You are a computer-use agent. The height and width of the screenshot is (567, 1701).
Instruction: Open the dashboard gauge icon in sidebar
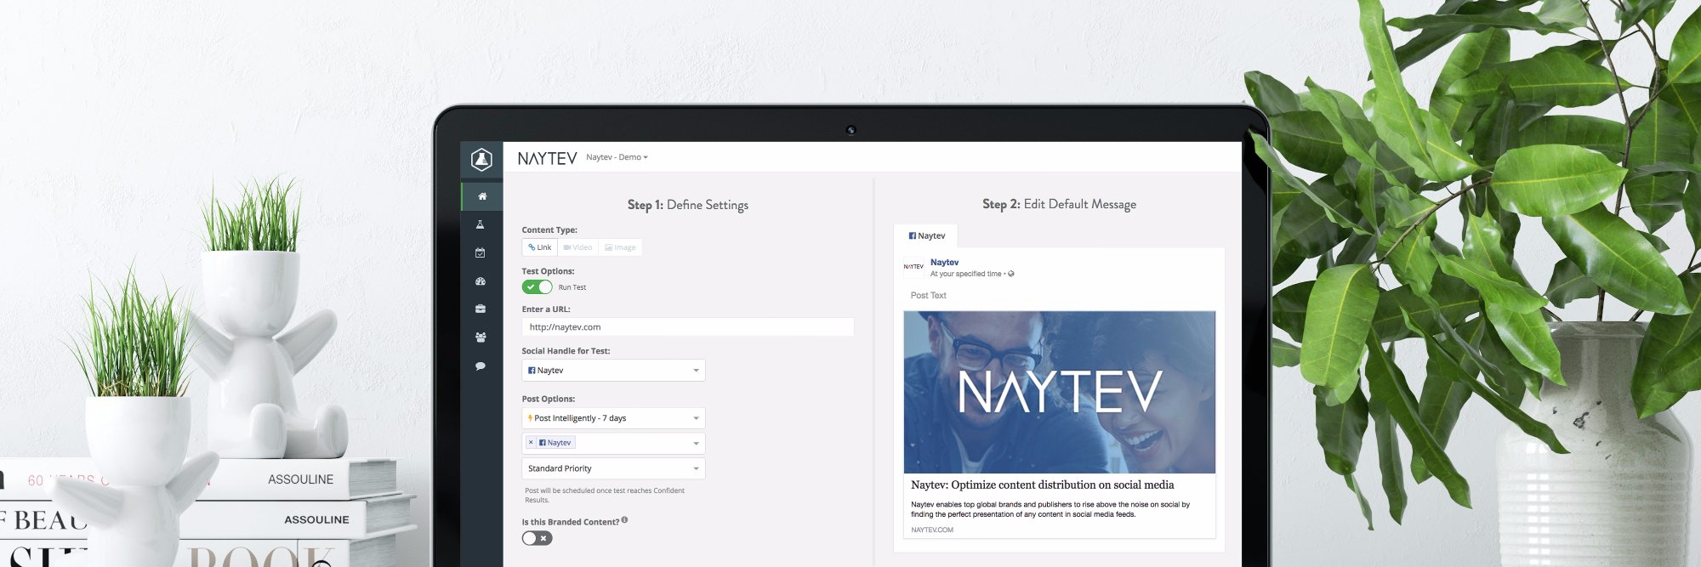pyautogui.click(x=481, y=281)
